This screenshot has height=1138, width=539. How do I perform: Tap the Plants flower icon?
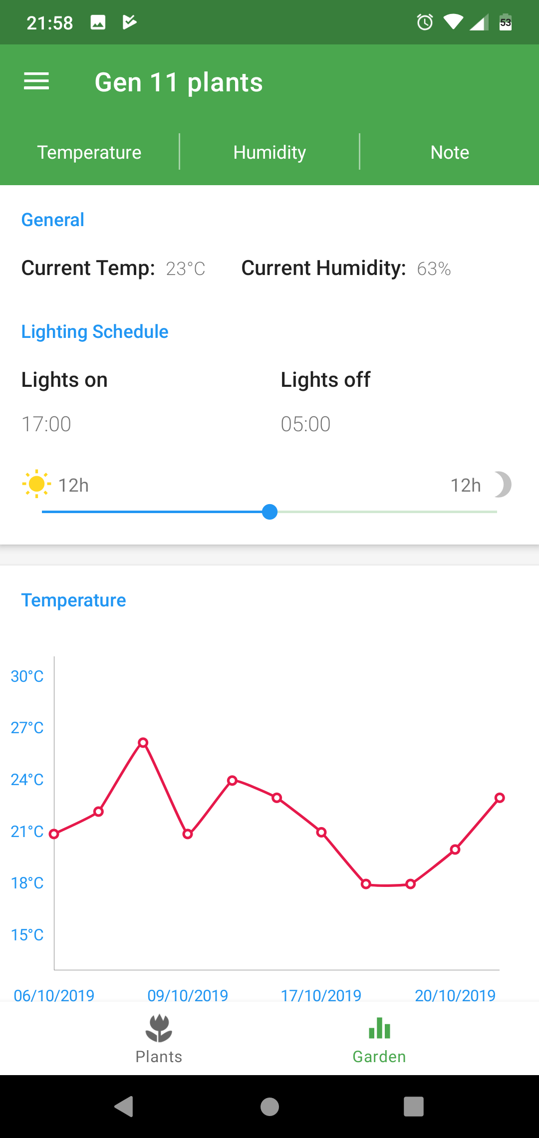(x=159, y=1028)
